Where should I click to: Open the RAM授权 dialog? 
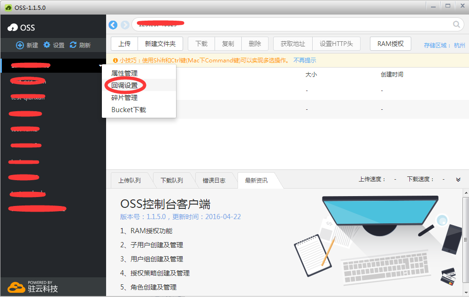point(390,44)
